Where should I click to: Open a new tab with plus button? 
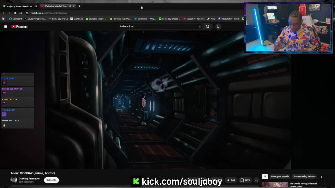[79, 6]
